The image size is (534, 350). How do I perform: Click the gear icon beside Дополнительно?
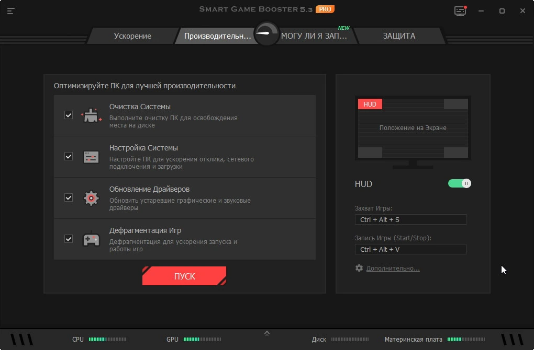tap(359, 268)
